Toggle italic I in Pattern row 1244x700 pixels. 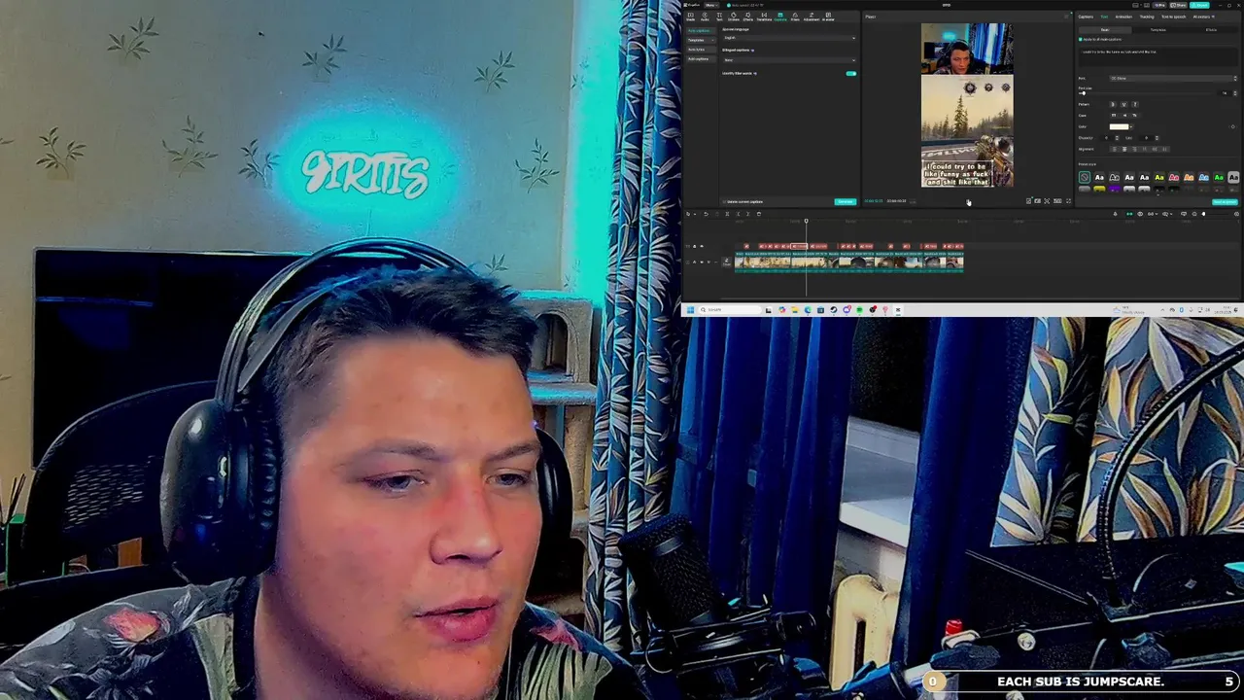[1135, 104]
